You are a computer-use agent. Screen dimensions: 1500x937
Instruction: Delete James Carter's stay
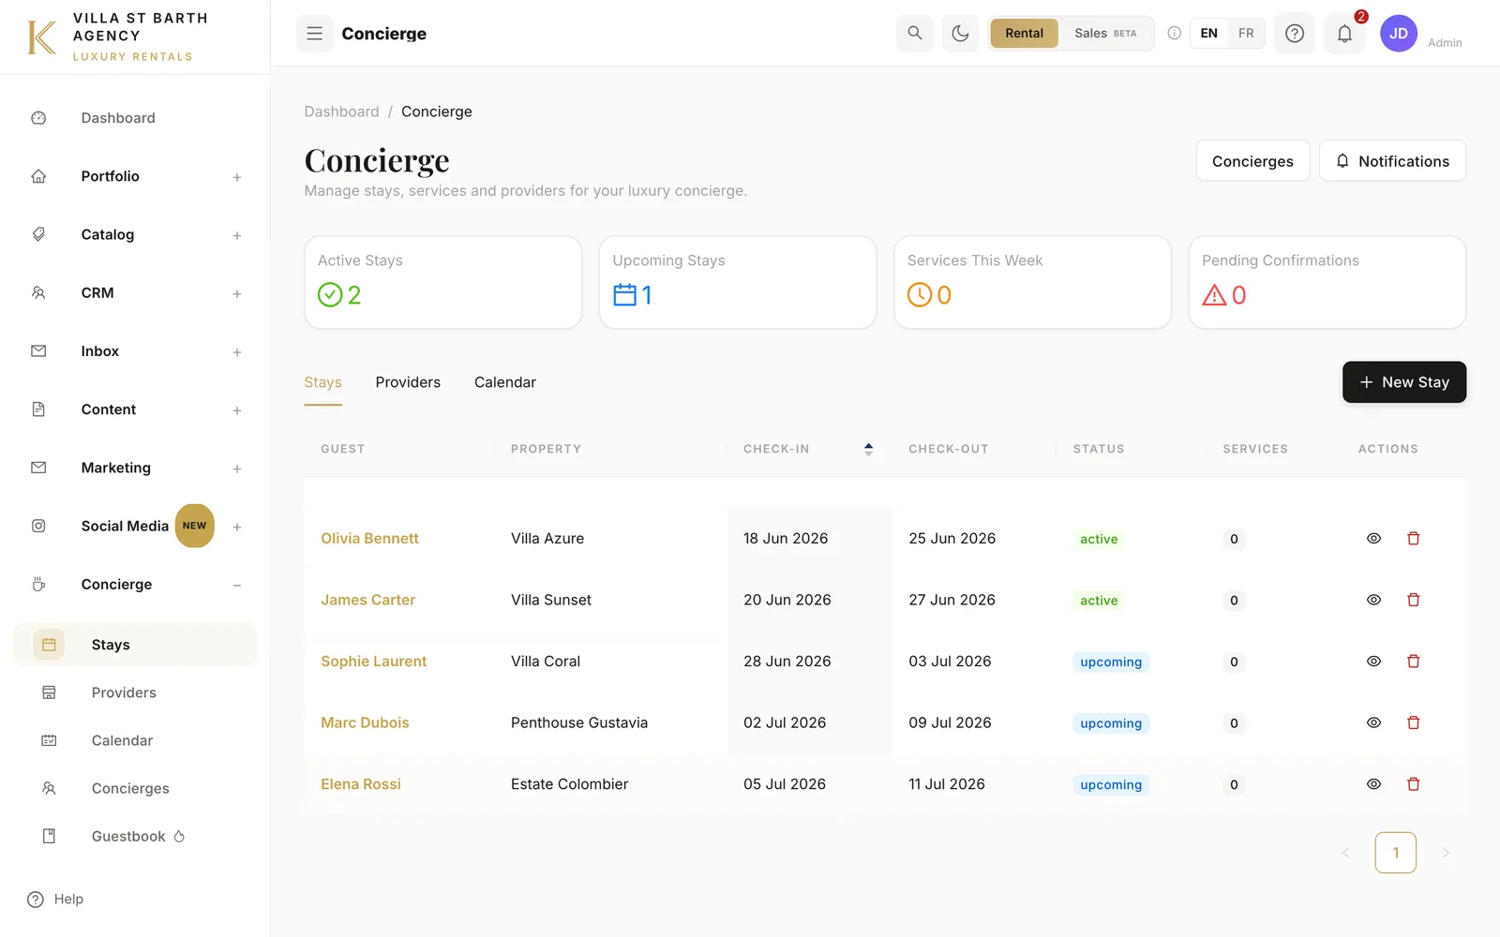[1413, 600]
